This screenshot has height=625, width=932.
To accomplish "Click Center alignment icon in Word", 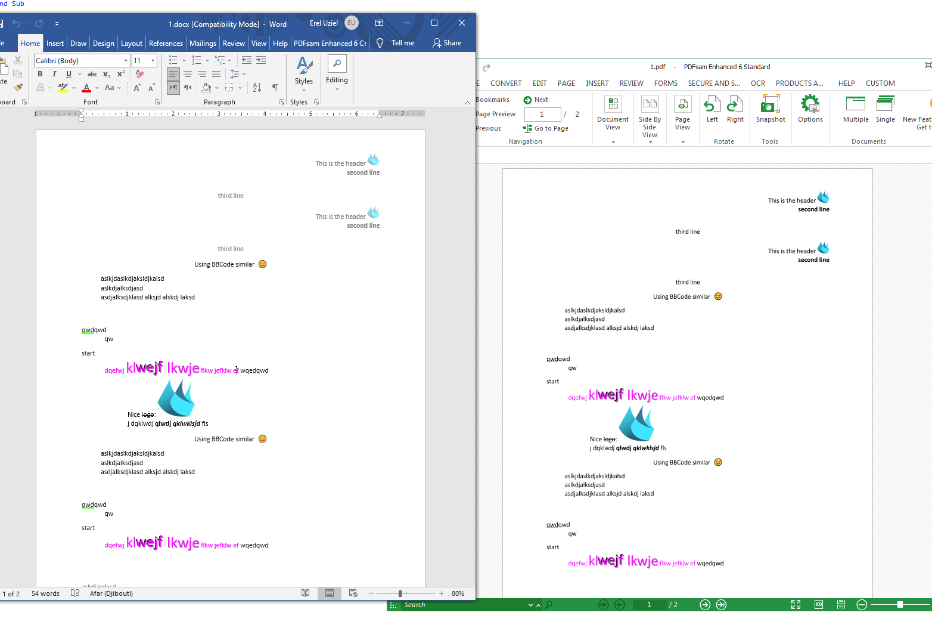I will 188,74.
